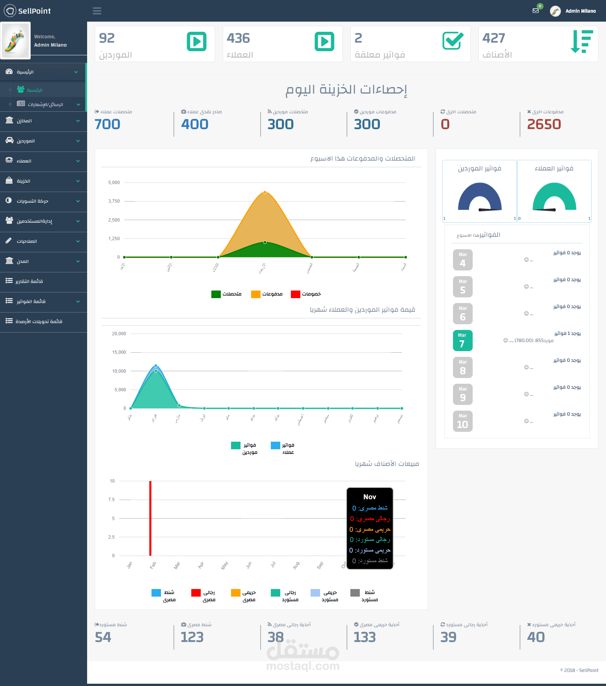Viewport: 606px width, 686px height.
Task: Toggle the خصومات red legend swatch
Action: (295, 294)
